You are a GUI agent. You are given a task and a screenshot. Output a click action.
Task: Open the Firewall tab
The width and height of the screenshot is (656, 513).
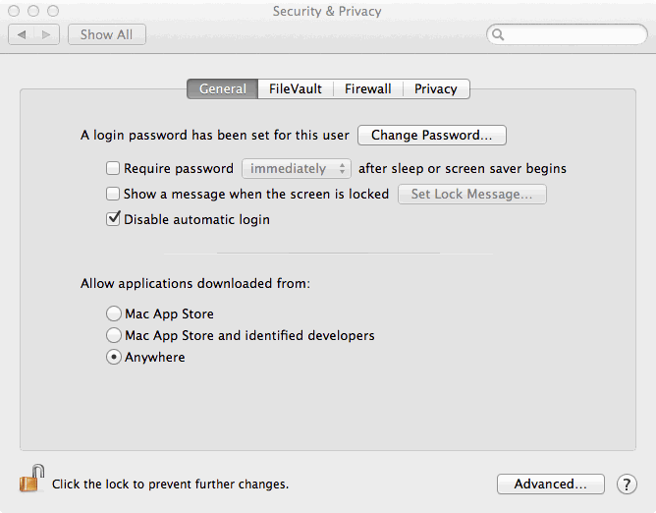tap(368, 88)
